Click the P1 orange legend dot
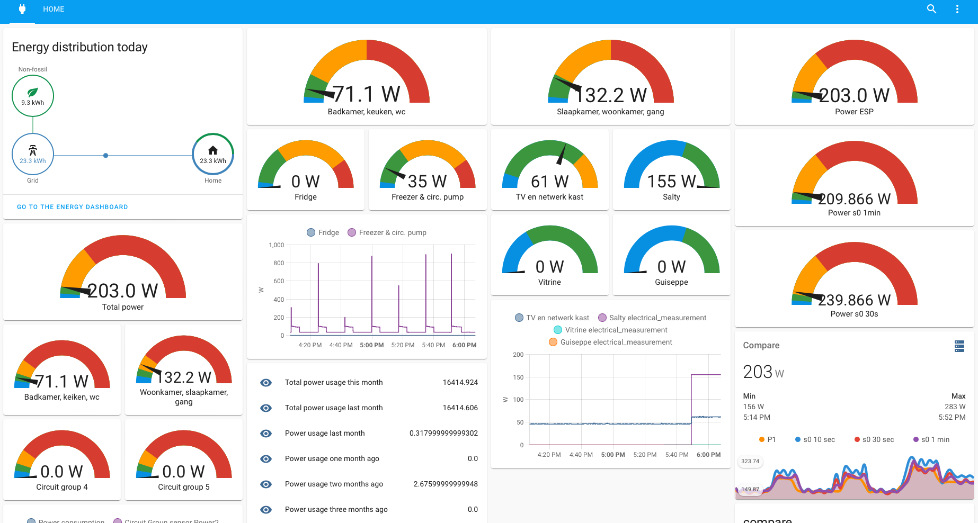978x523 pixels. [x=762, y=439]
